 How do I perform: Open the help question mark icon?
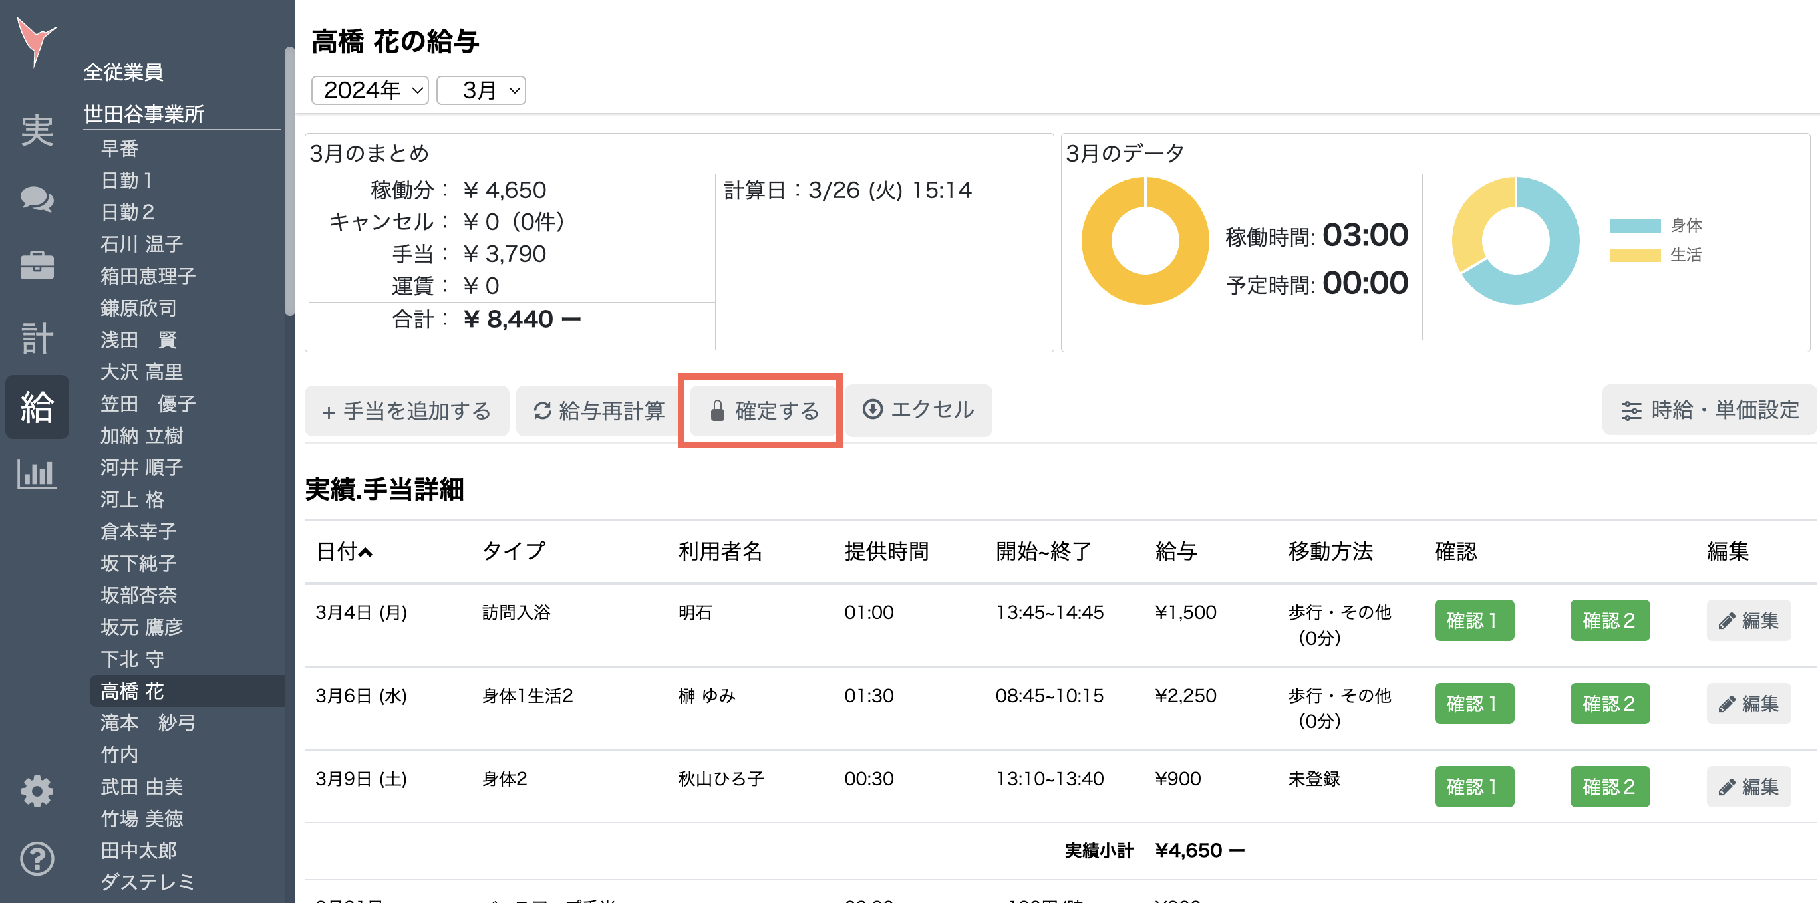click(x=37, y=859)
